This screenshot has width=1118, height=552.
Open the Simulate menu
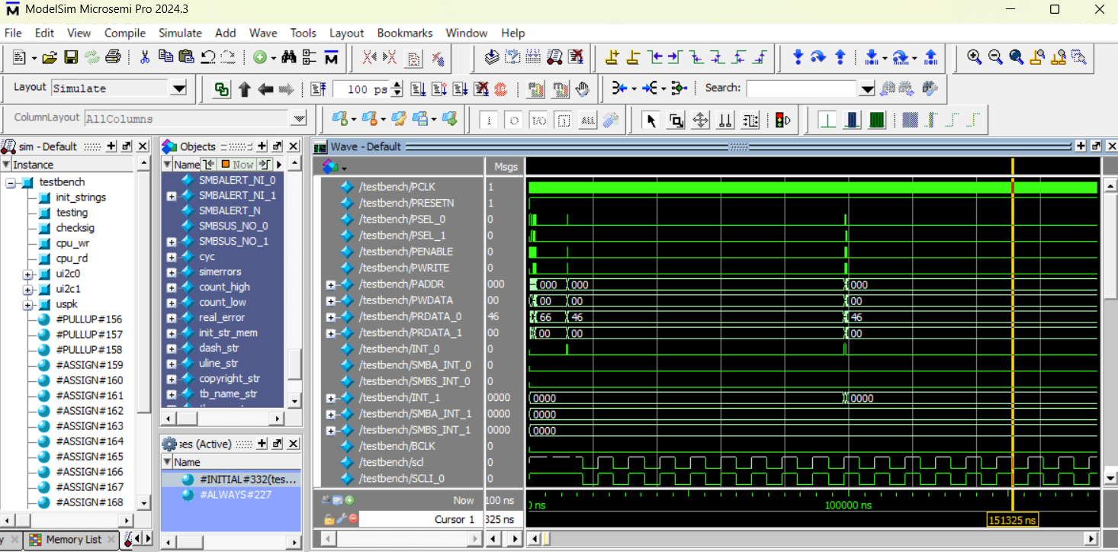point(180,33)
